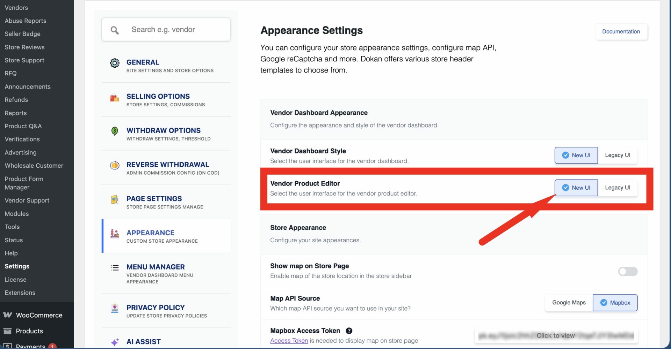This screenshot has height=349, width=671.
Task: Click the Page Settings document icon
Action: tap(115, 199)
